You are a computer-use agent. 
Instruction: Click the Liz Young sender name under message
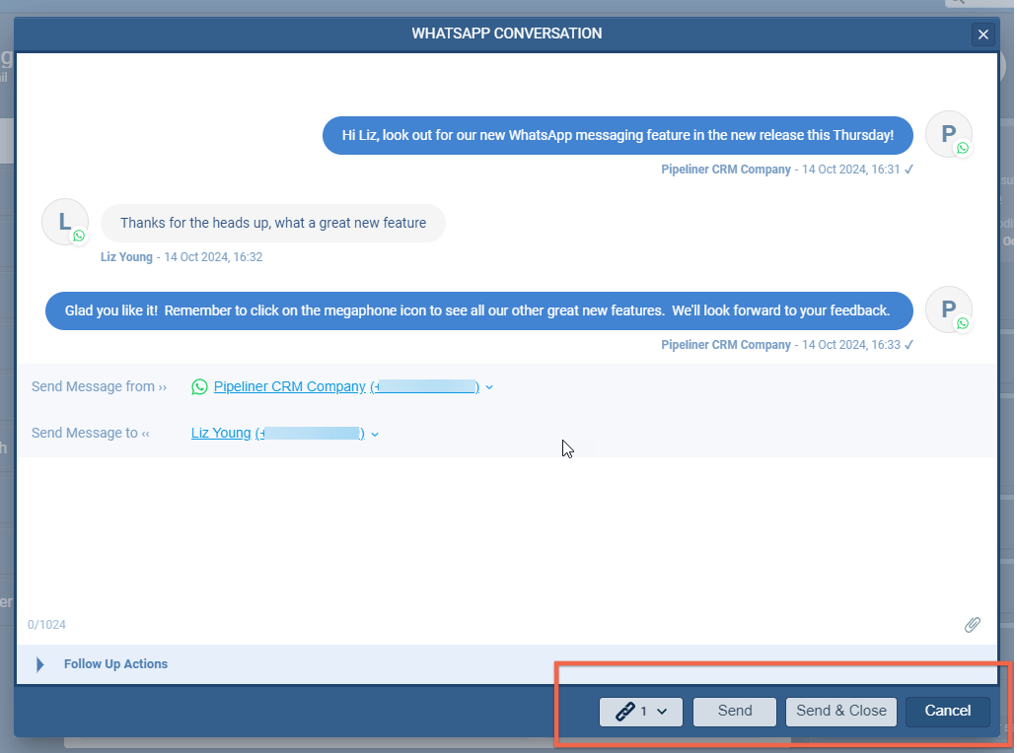tap(126, 257)
